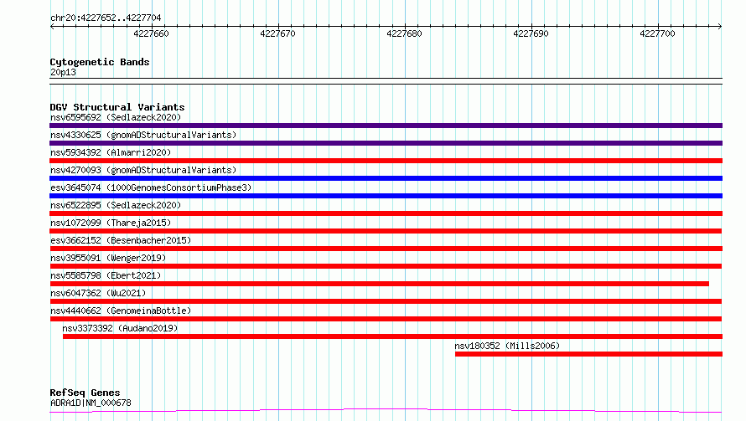Click the red bar under nsv6522895
This screenshot has height=421, width=746.
point(386,213)
